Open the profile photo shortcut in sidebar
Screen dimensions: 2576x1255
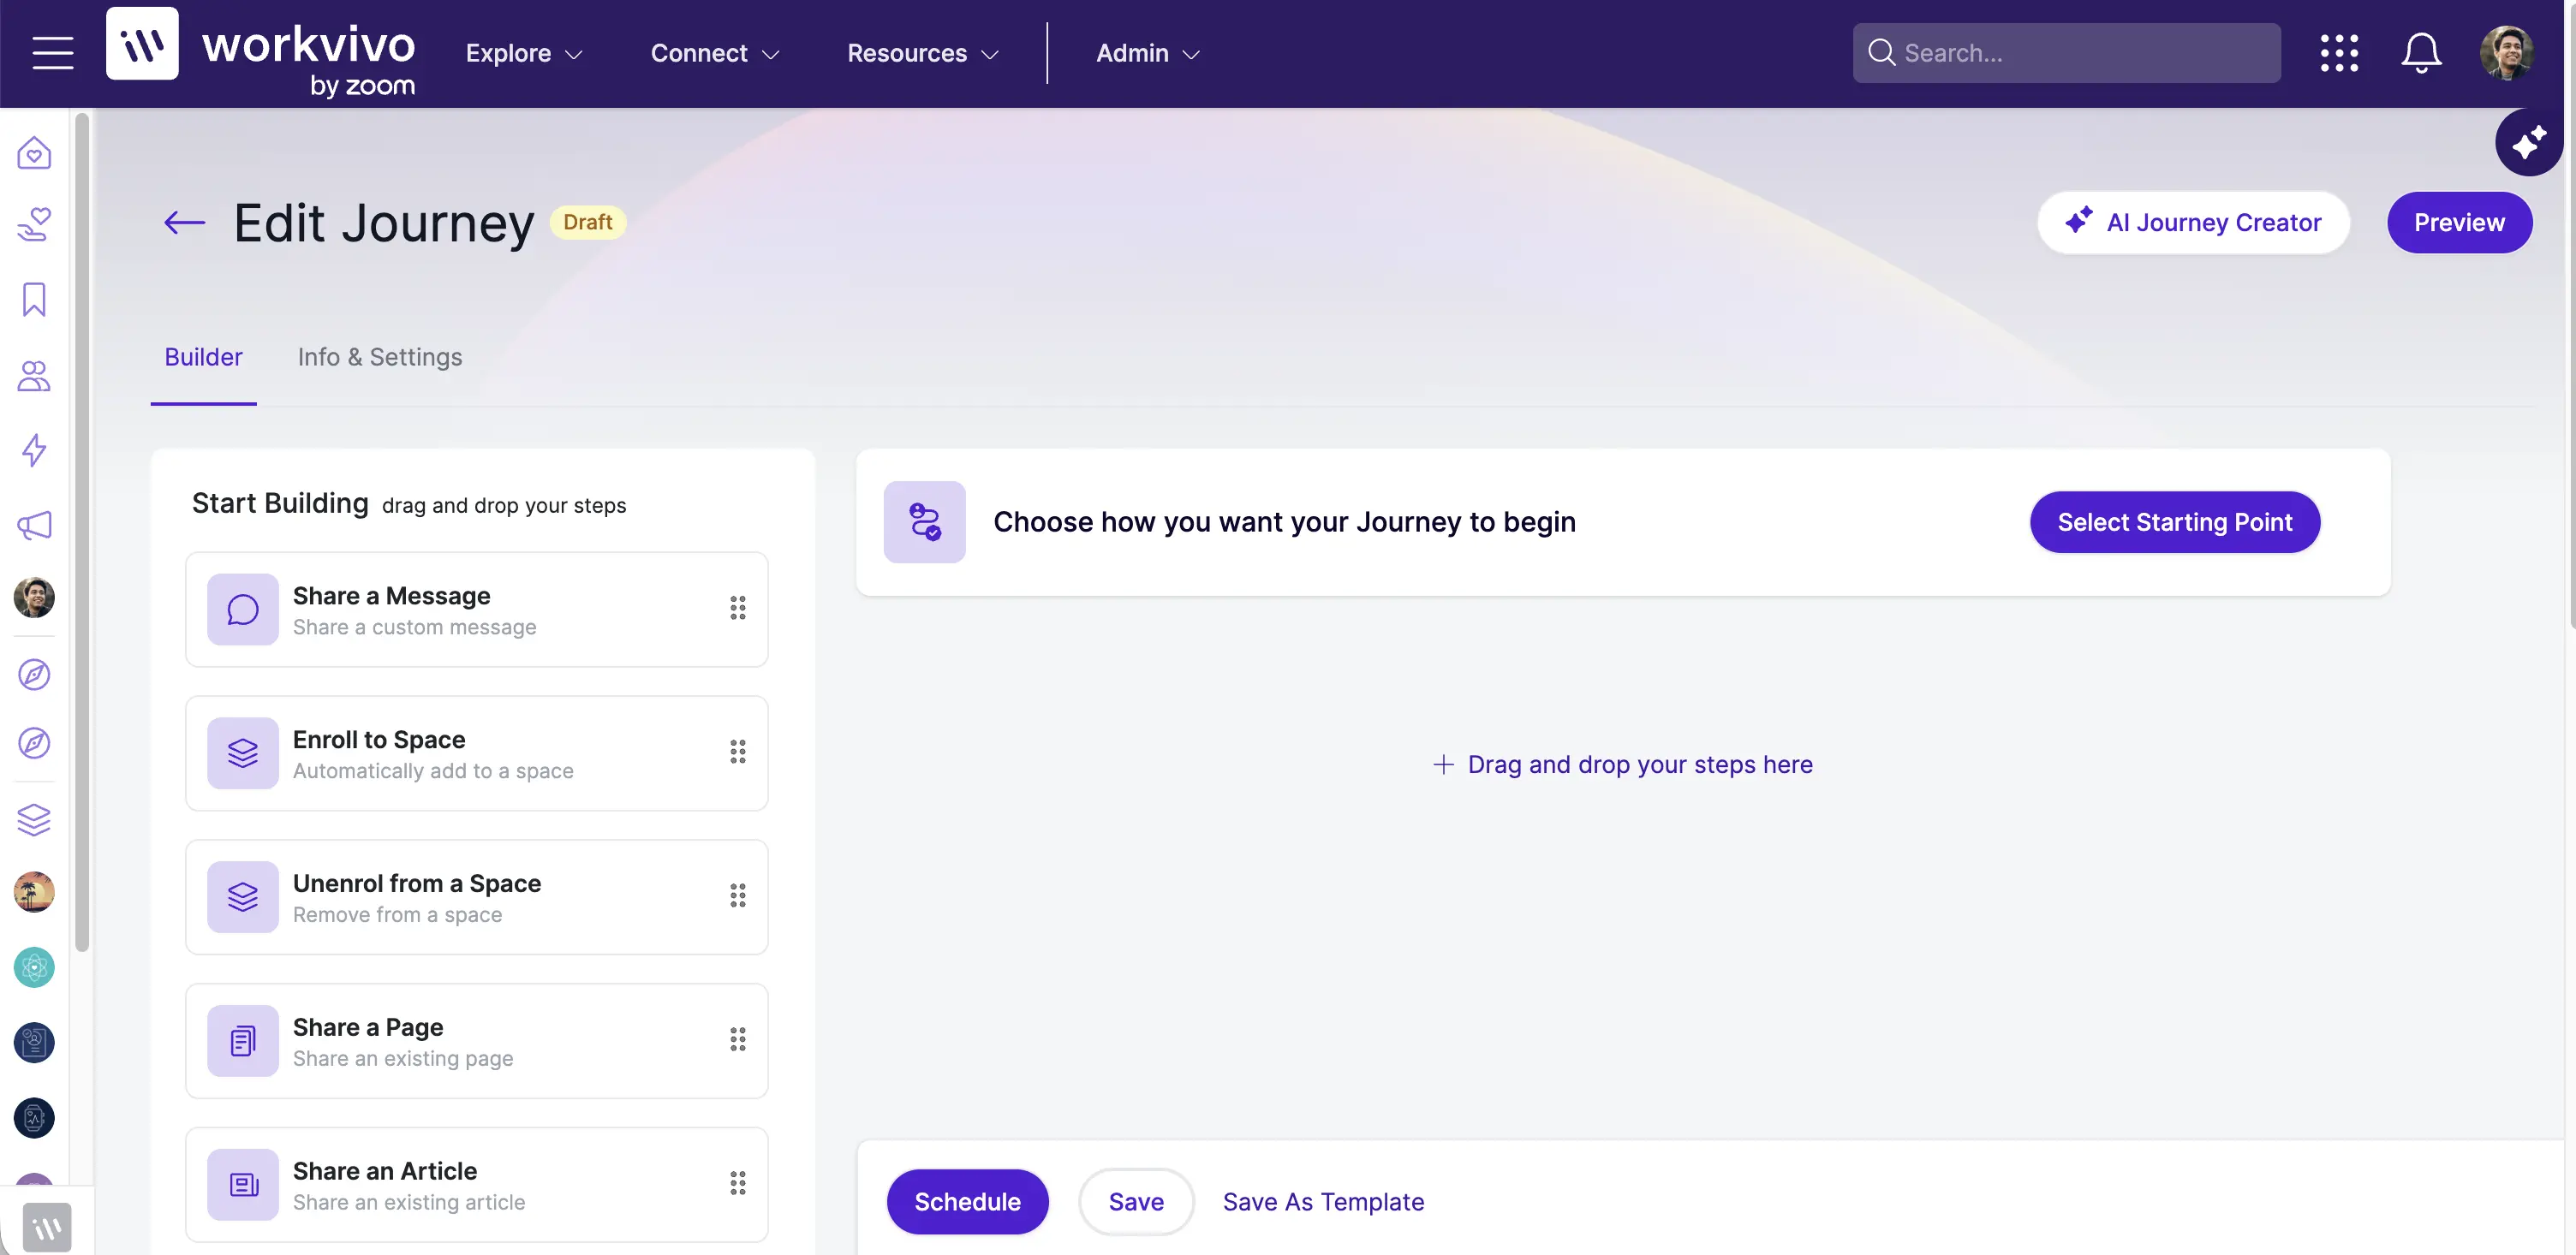[x=34, y=598]
